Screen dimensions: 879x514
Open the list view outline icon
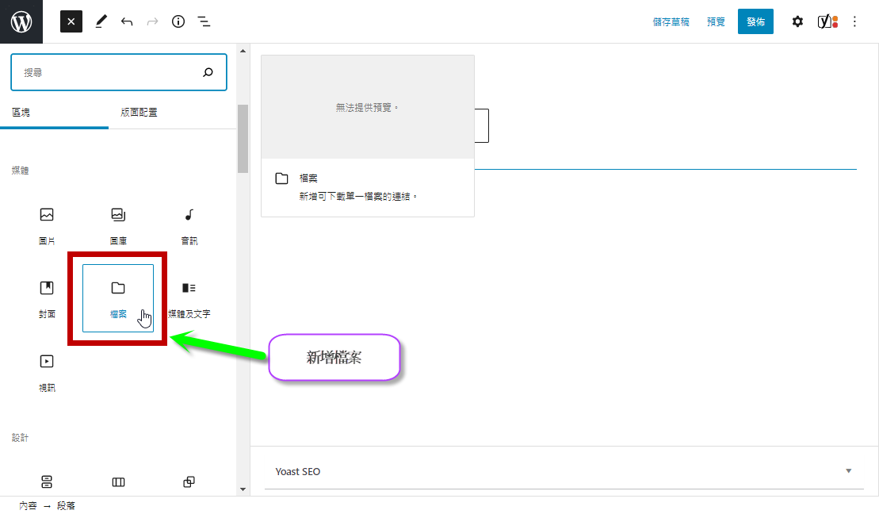pos(204,21)
